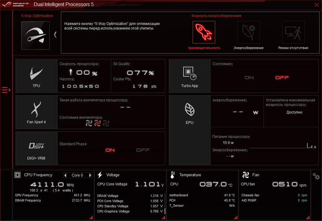This screenshot has width=322, height=221.
Task: Click the first gray fan status icon
Action: coord(89,123)
